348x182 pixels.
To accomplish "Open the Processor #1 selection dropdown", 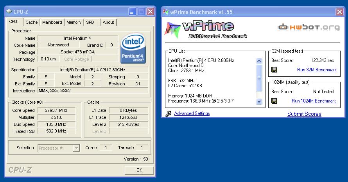I will (x=76, y=148).
